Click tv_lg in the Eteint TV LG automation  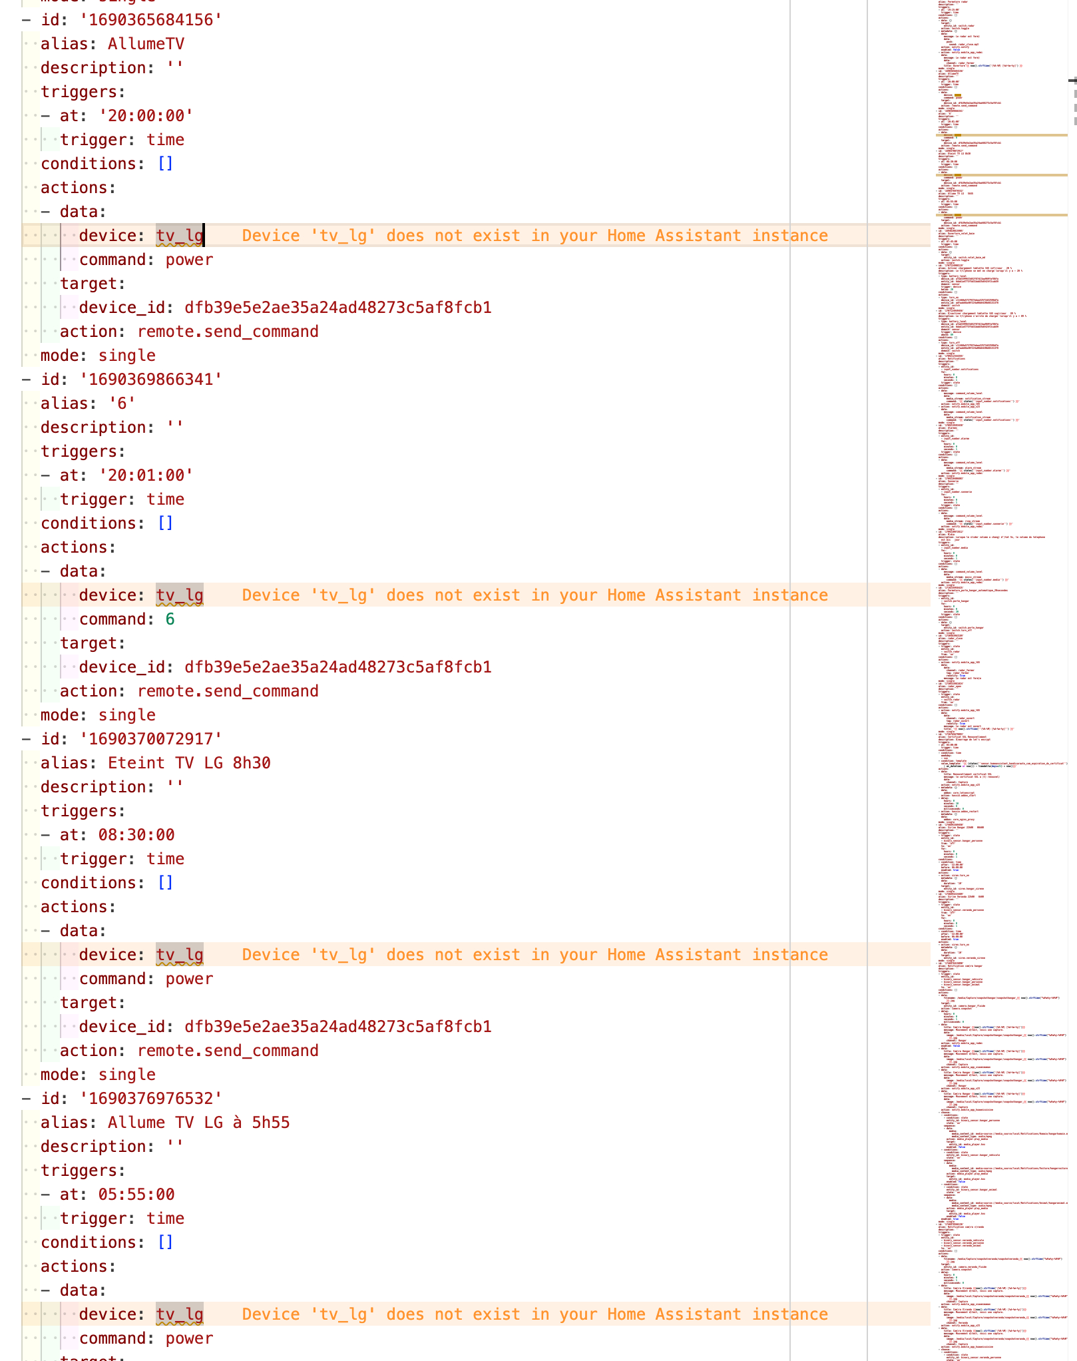point(180,955)
